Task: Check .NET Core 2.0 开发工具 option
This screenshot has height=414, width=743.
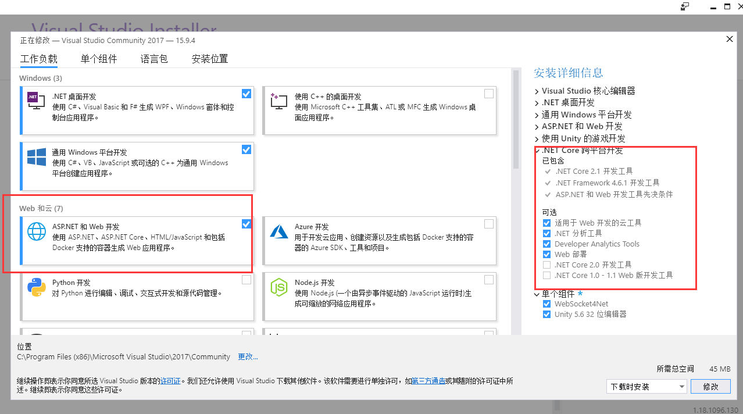Action: click(546, 265)
